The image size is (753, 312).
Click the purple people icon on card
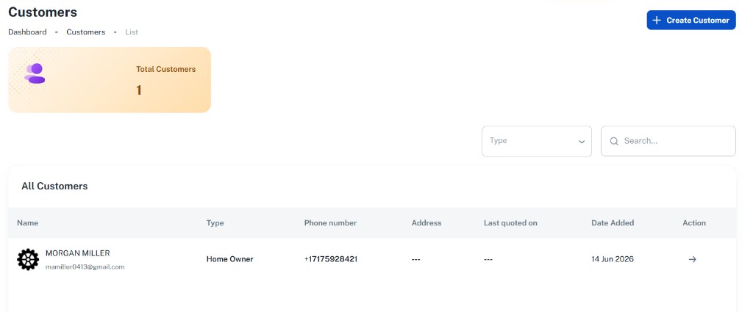(x=35, y=73)
